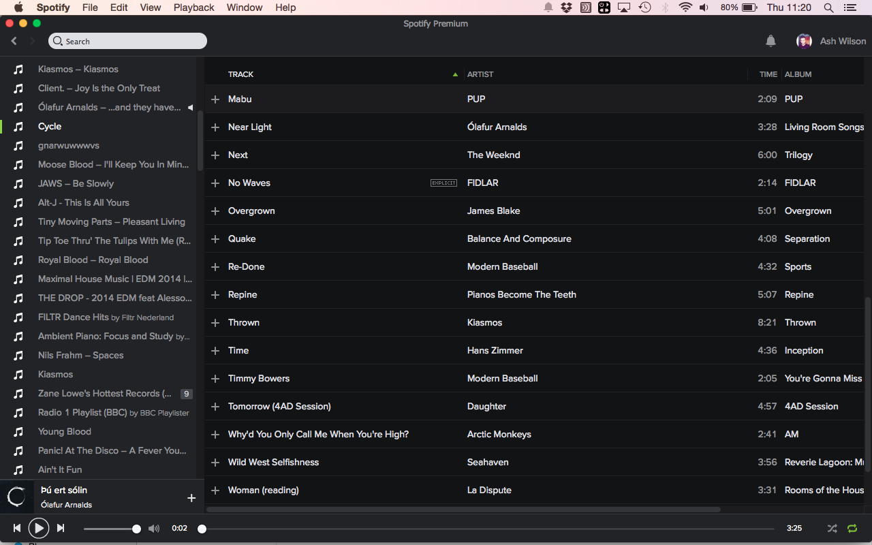Save the now playing song with plus

coord(191,498)
